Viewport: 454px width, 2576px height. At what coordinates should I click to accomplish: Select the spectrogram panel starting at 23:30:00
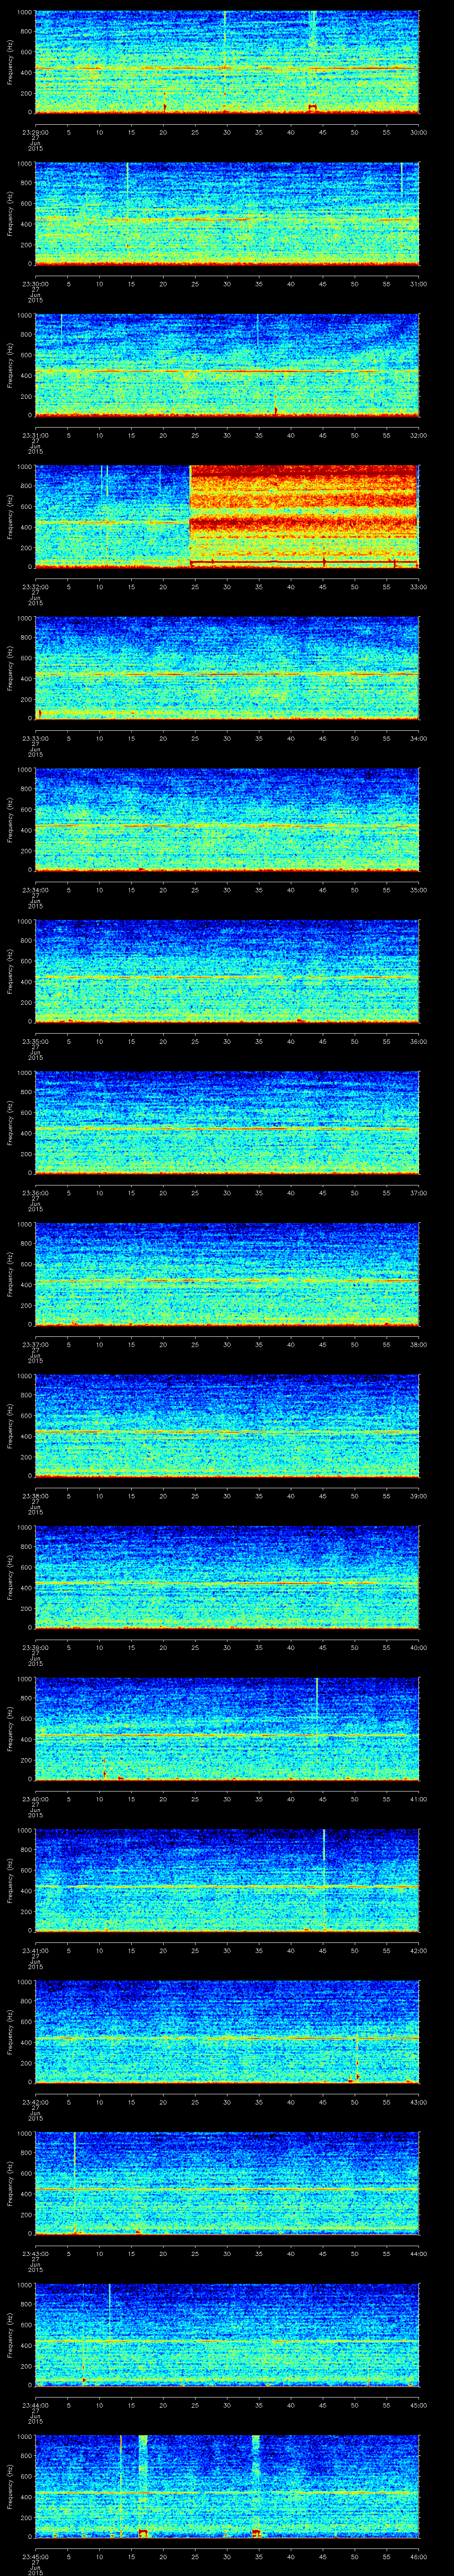click(x=227, y=213)
